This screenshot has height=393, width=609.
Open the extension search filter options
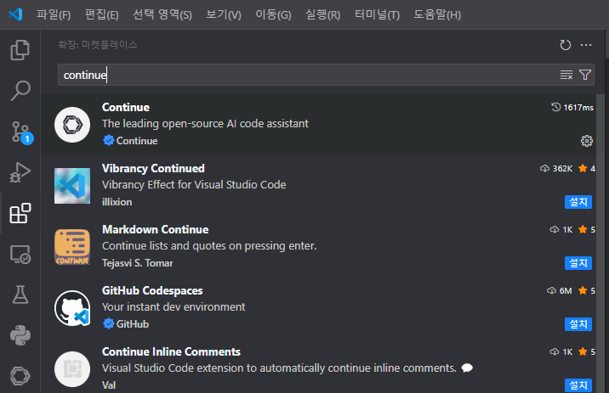(585, 75)
